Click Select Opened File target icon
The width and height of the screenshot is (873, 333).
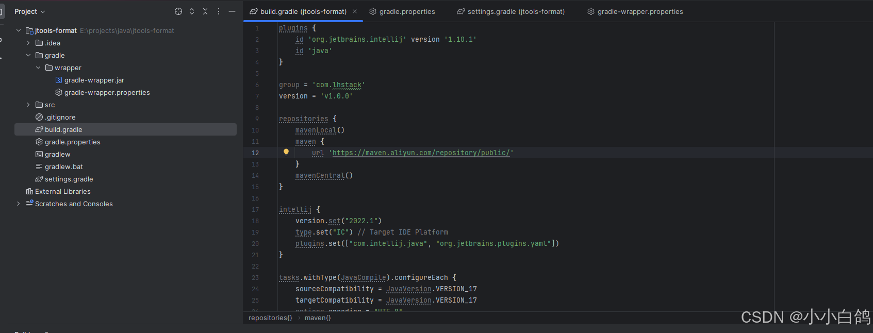178,11
